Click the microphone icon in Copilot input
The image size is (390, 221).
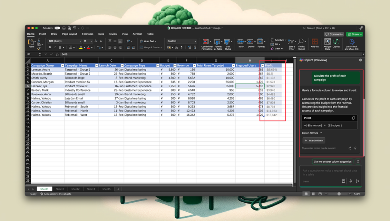tap(351, 181)
